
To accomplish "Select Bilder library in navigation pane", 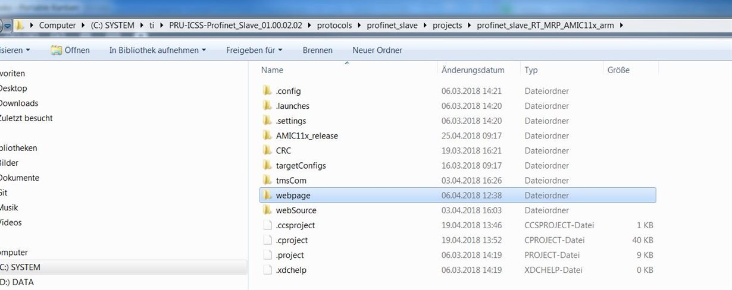I will pyautogui.click(x=10, y=163).
